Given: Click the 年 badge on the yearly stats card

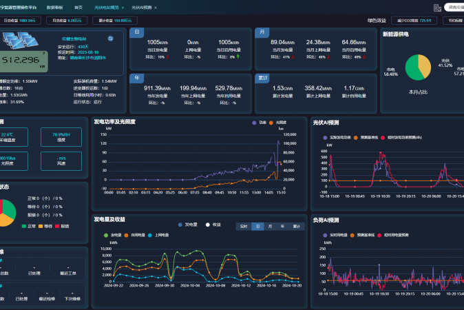Looking at the screenshot, I should click(x=137, y=78).
